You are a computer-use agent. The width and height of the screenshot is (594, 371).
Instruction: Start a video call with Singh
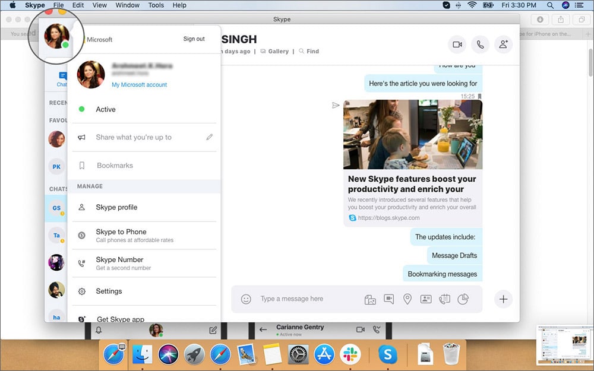click(457, 44)
